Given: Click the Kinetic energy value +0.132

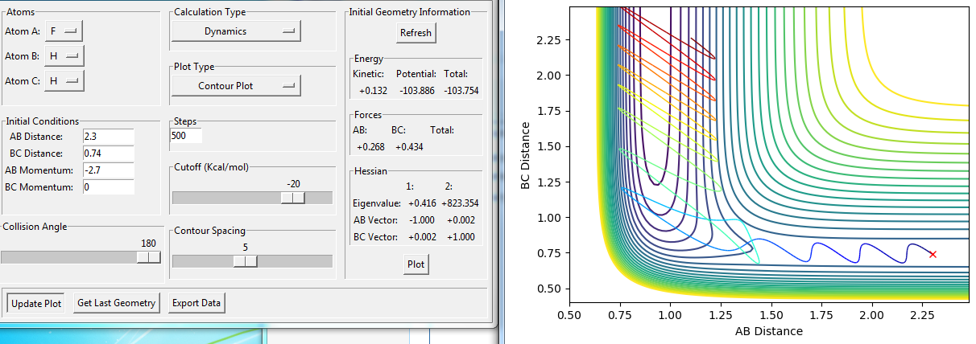Looking at the screenshot, I should coord(372,91).
